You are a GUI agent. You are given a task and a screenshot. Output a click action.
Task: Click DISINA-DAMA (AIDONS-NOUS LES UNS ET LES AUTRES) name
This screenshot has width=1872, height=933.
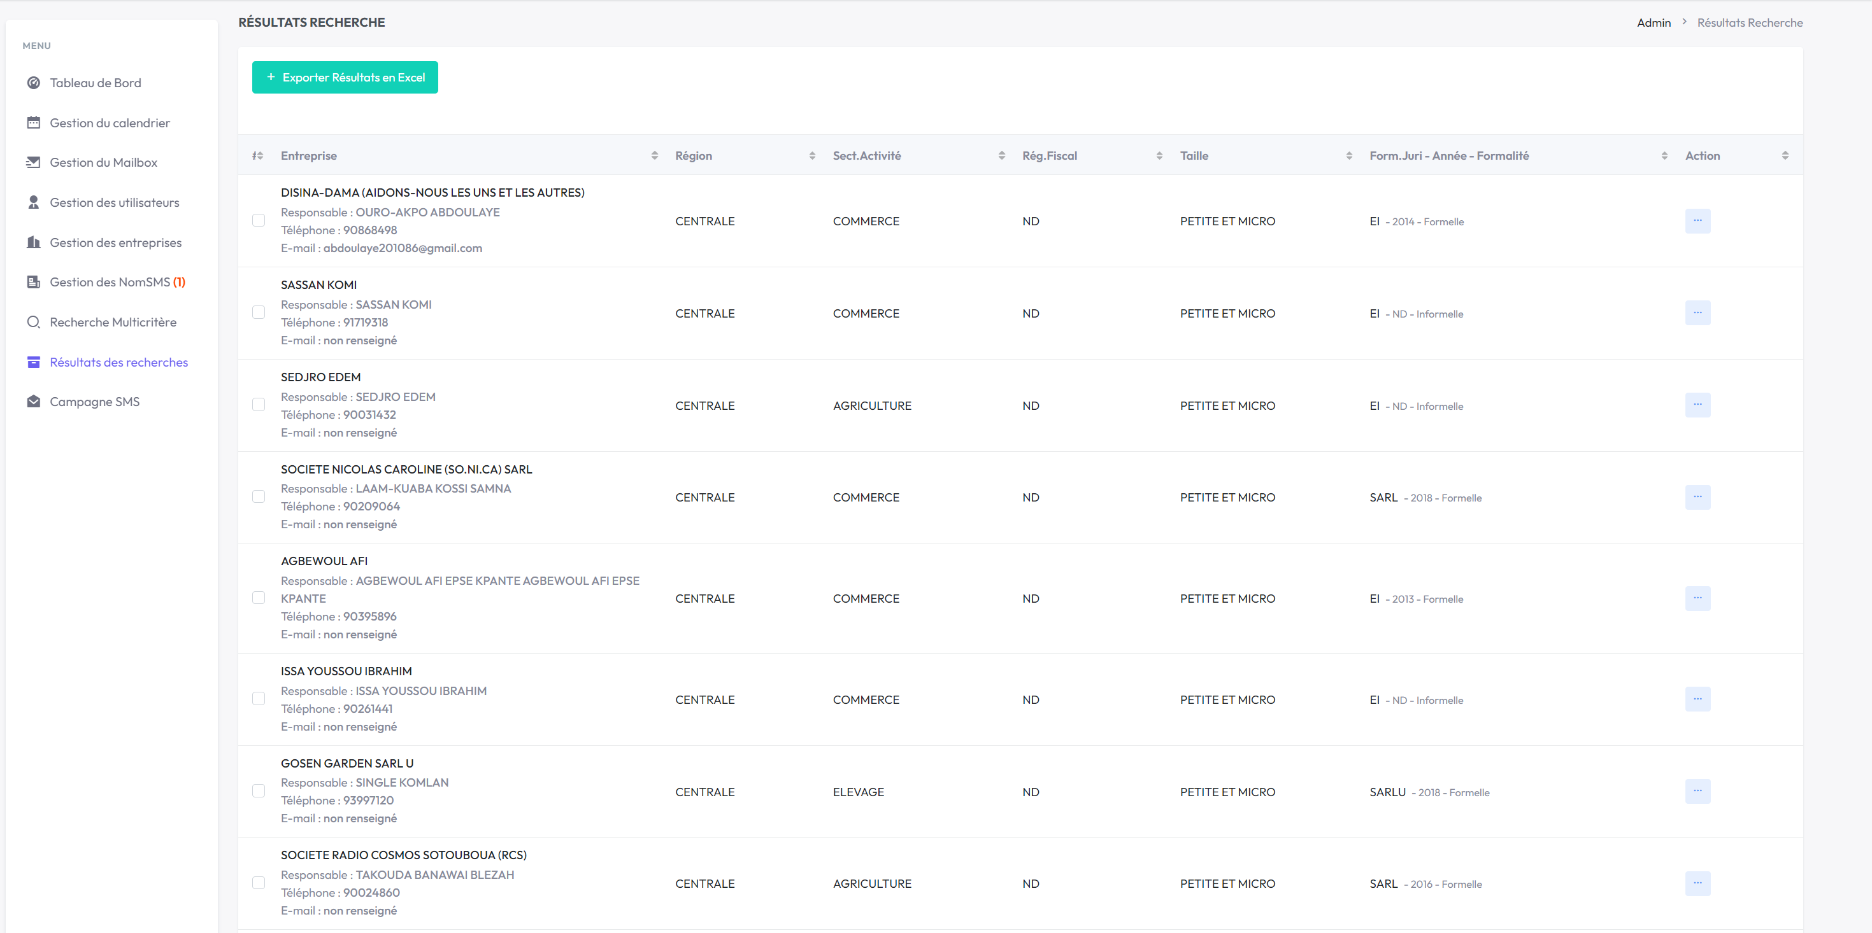point(432,192)
